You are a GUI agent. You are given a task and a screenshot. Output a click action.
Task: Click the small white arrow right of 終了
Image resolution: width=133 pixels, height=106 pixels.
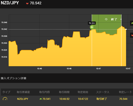coord(121,19)
